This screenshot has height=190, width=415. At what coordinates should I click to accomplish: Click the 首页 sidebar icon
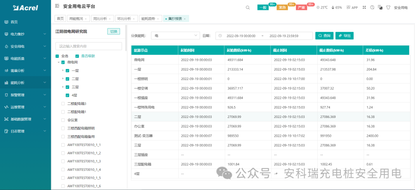click(x=7, y=22)
